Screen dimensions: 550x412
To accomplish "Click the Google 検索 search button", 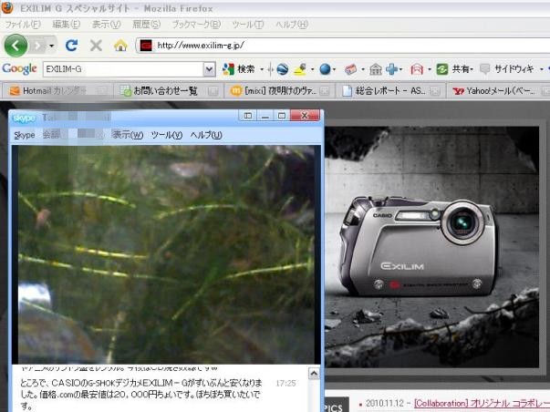I will (x=238, y=69).
